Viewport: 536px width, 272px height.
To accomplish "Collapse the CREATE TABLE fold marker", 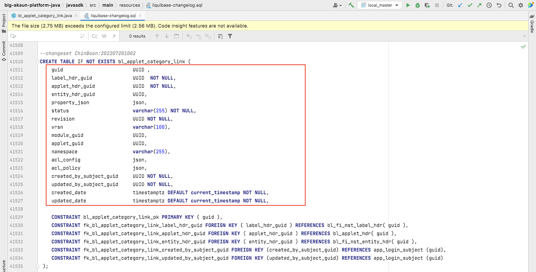I will 37,62.
